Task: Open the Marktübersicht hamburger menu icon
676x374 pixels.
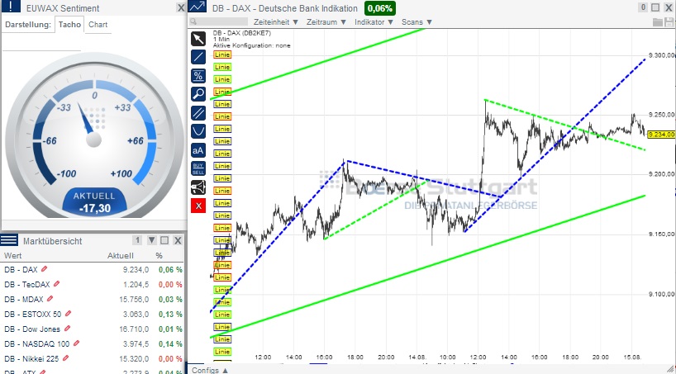Action: pyautogui.click(x=9, y=240)
